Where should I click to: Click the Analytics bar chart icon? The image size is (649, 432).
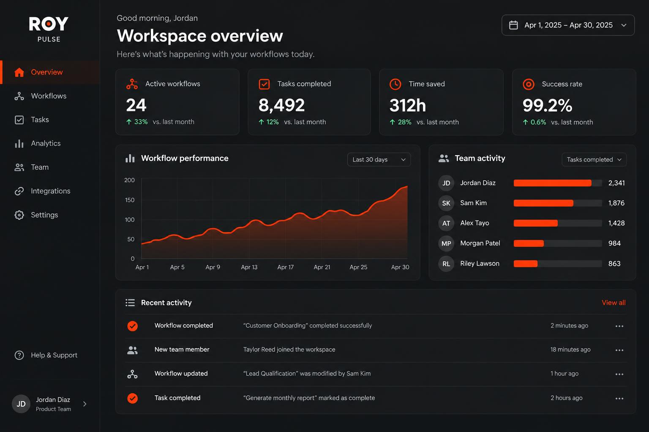[x=19, y=143]
